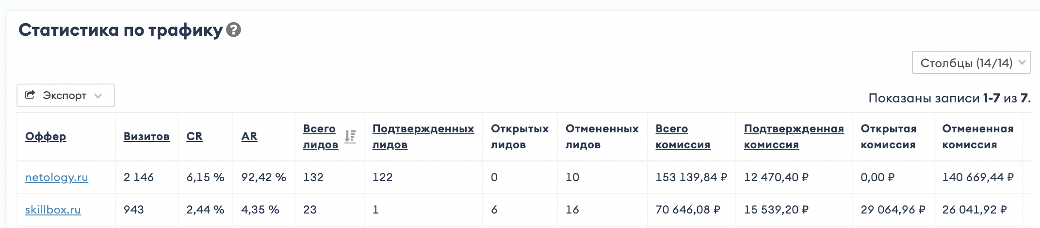Sort table by Оффер column
Screen dimensions: 1040x228
(46, 137)
